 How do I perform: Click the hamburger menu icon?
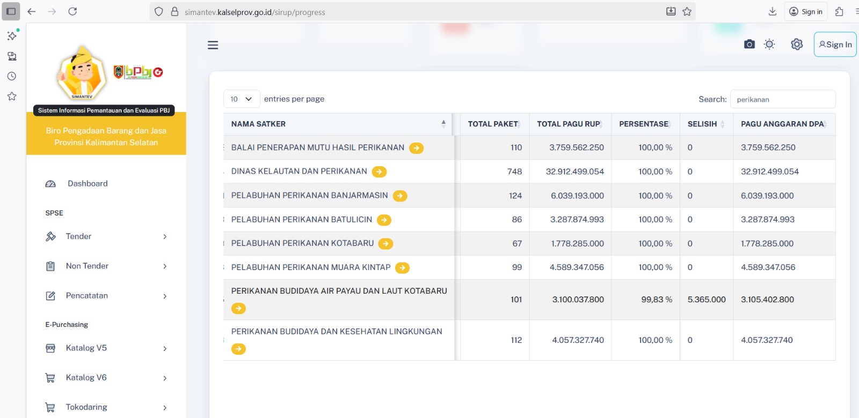point(213,45)
